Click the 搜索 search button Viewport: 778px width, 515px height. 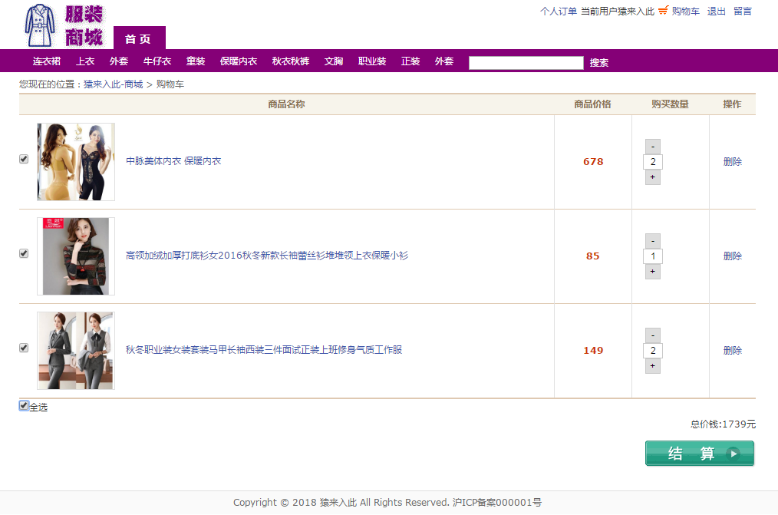pos(599,62)
